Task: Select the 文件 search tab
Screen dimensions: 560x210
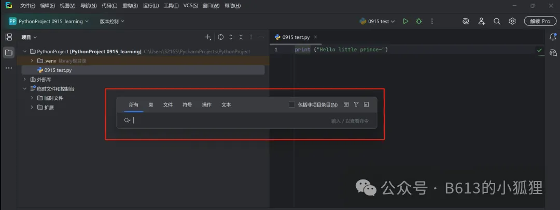Action: pos(168,105)
